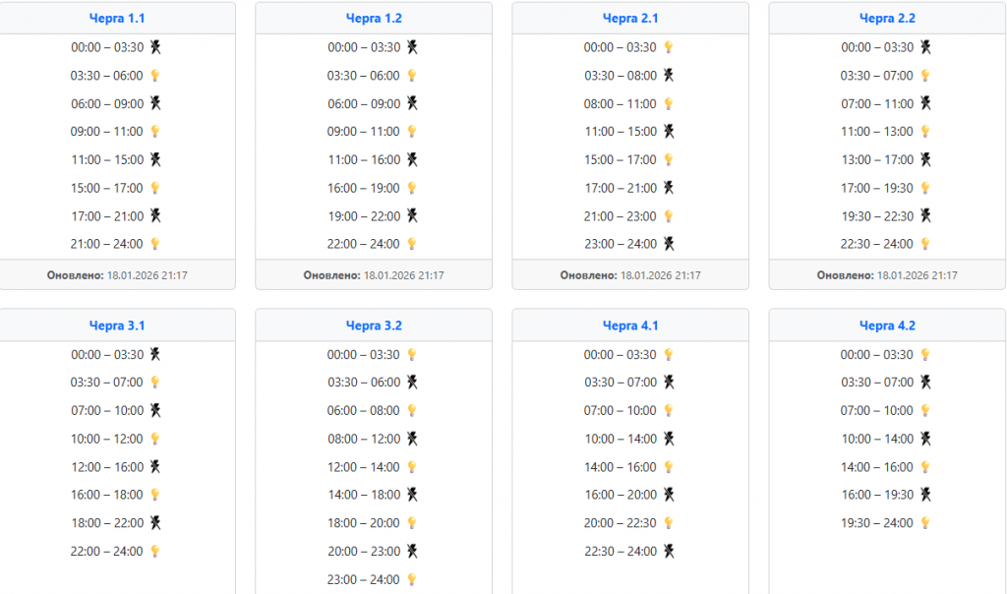Image resolution: width=1007 pixels, height=594 pixels.
Task: Click power-off icon for 22:30 – 24:00 in Черга 4.1
Action: (669, 552)
